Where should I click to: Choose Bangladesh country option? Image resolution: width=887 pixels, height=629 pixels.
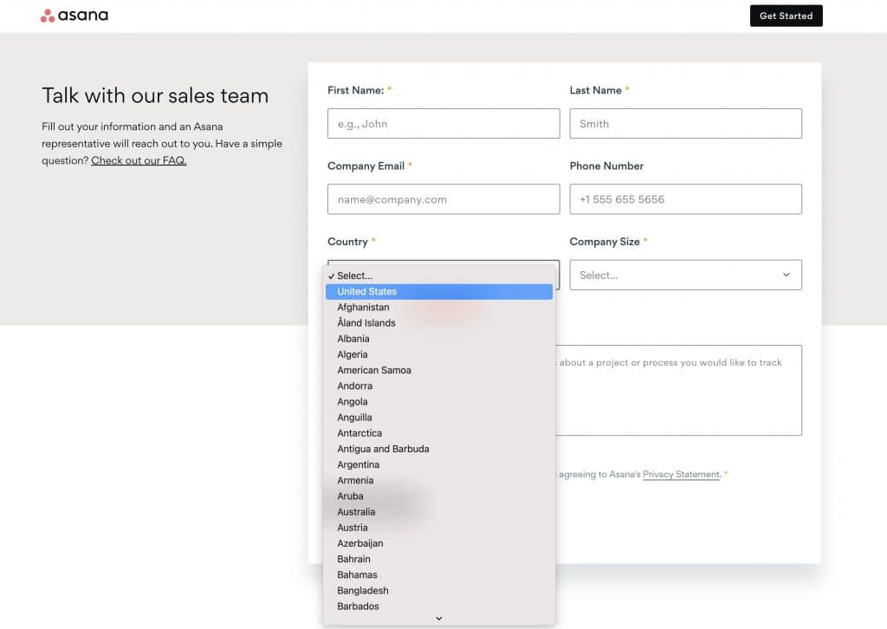(439, 591)
